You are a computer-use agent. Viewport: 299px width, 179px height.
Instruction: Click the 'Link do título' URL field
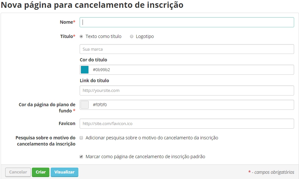187,90
